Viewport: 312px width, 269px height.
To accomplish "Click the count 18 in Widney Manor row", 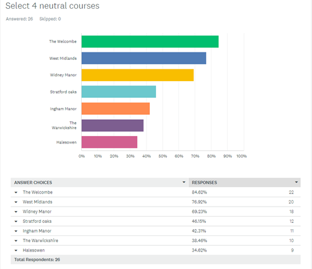I will (x=291, y=212).
